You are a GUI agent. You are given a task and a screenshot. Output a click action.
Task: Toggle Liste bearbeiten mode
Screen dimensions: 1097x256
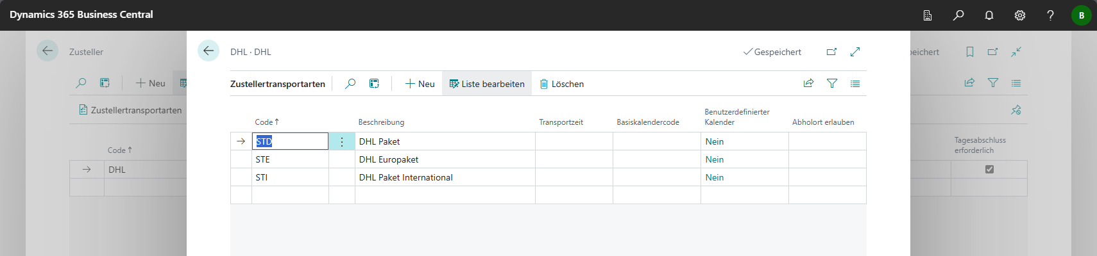coord(487,84)
